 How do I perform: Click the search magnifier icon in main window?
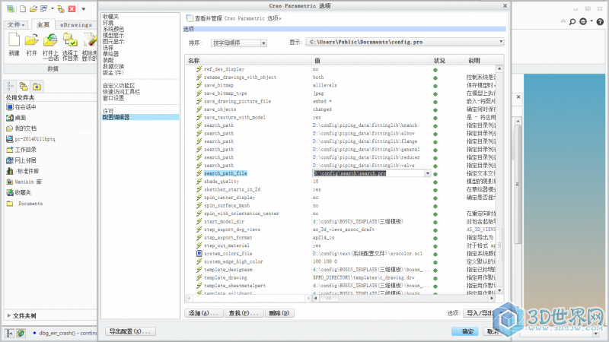(x=572, y=22)
